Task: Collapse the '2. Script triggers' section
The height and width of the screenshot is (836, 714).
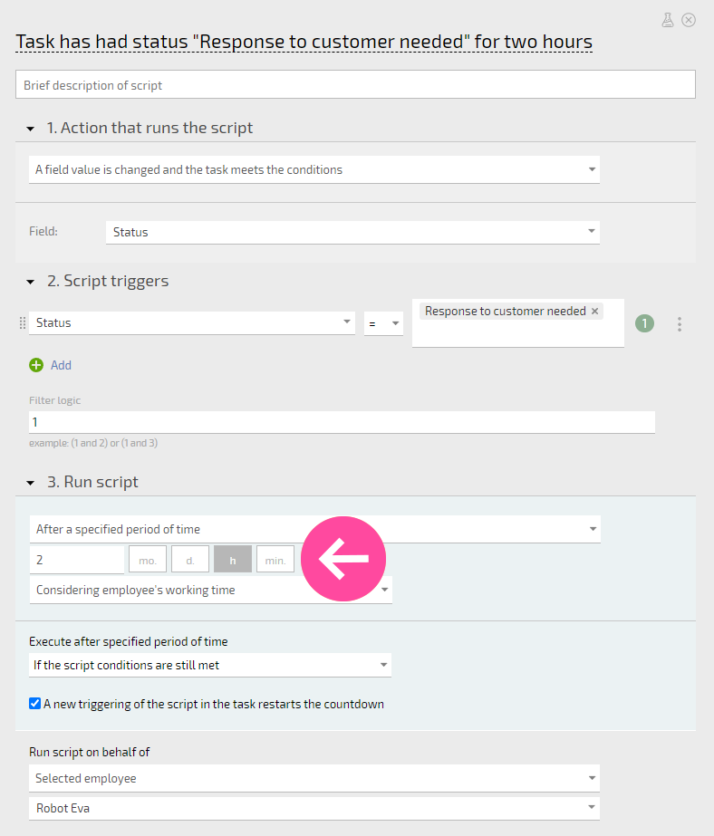Action: [x=31, y=282]
